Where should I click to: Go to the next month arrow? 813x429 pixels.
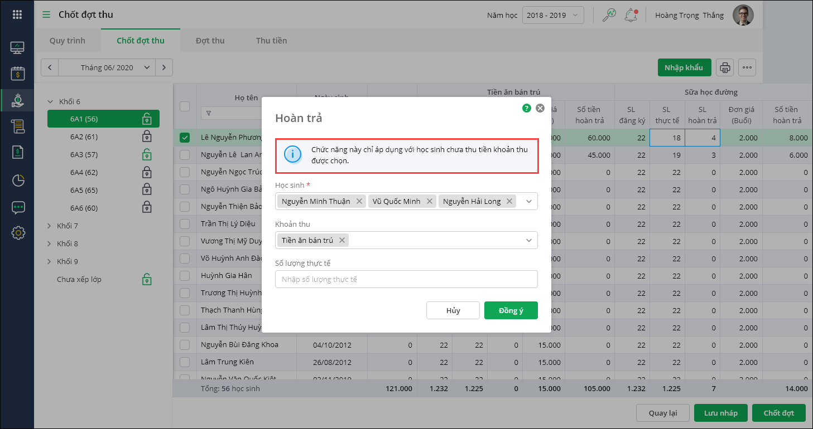point(163,67)
